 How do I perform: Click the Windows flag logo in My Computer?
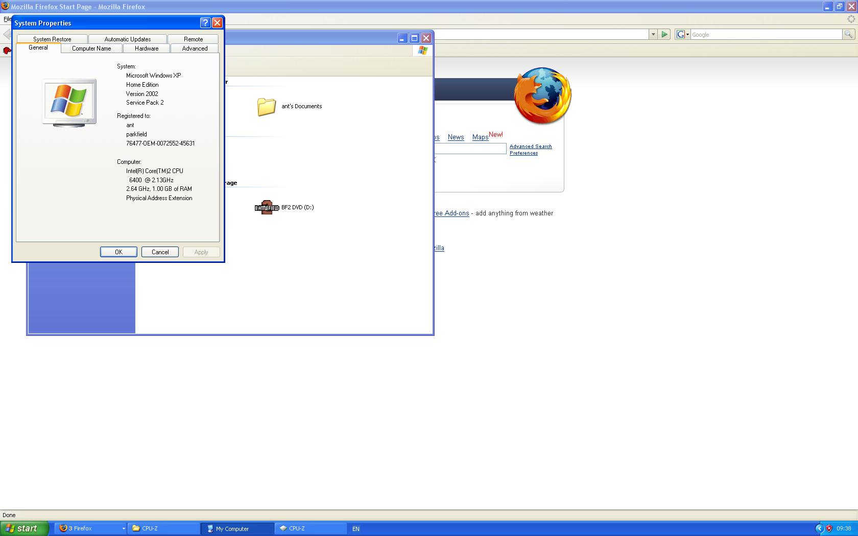coord(423,51)
